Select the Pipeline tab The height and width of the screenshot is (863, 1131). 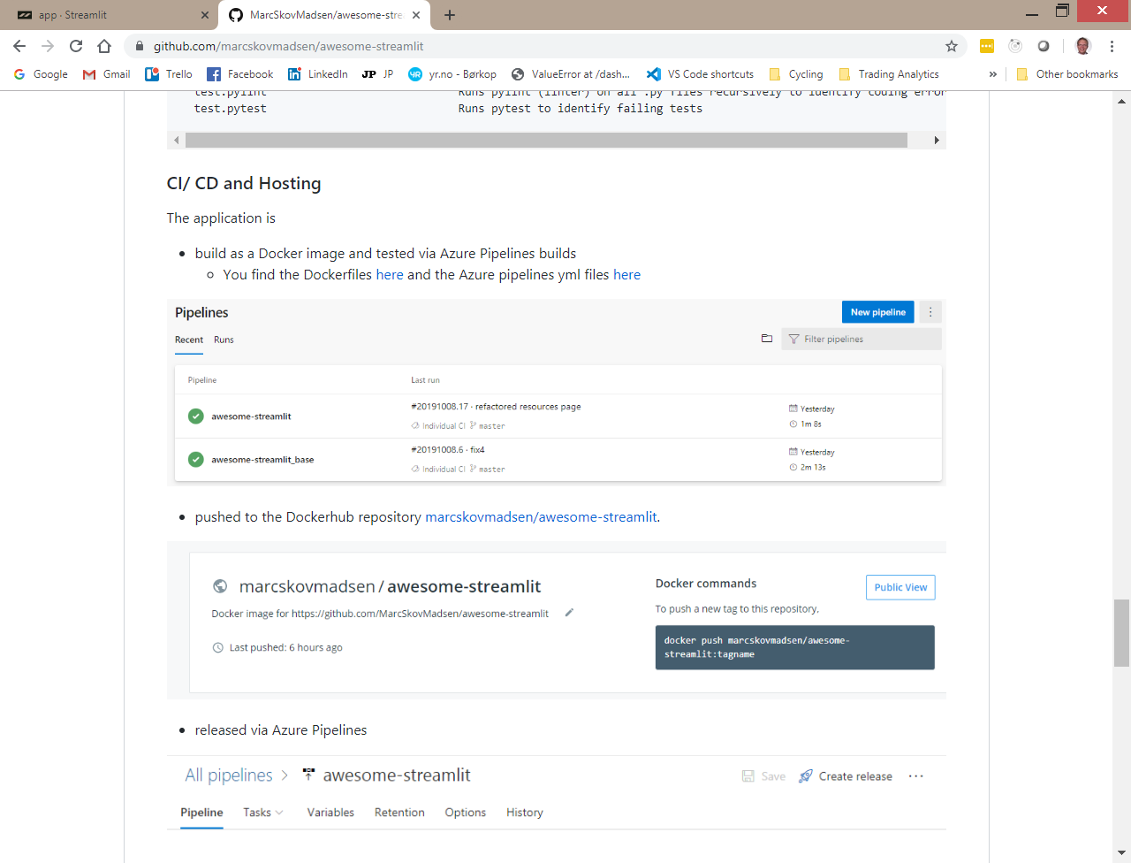click(201, 813)
